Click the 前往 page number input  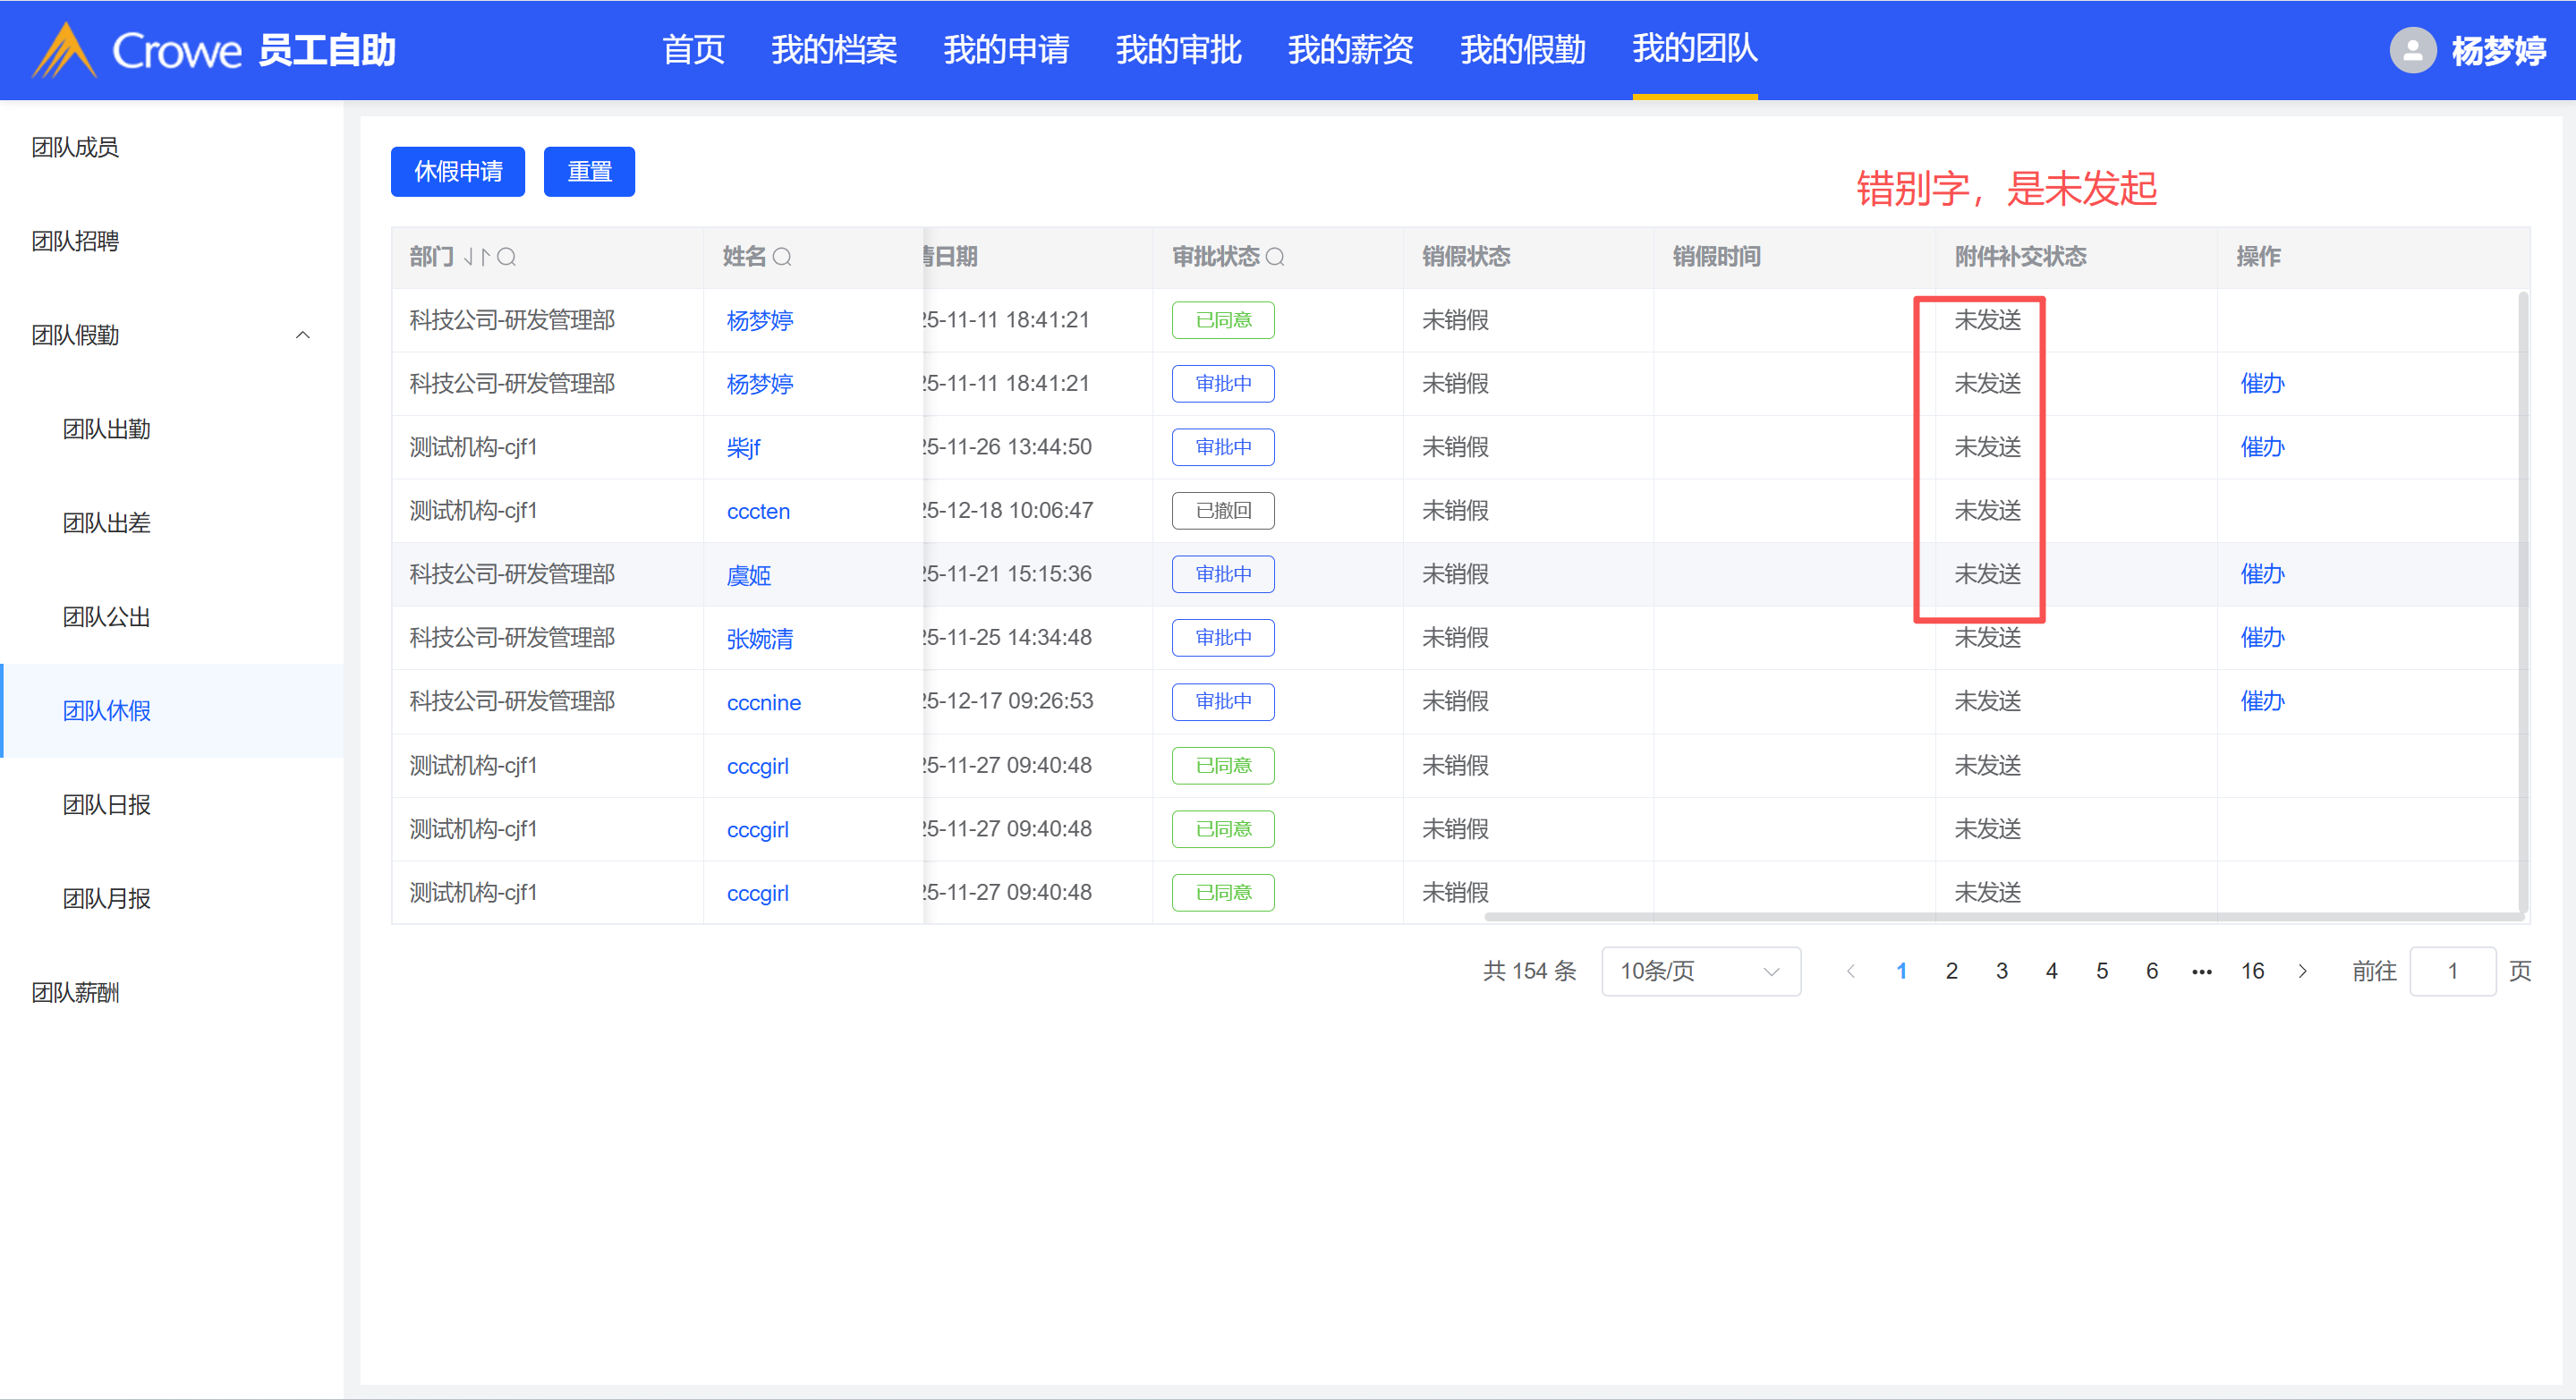click(x=2452, y=971)
